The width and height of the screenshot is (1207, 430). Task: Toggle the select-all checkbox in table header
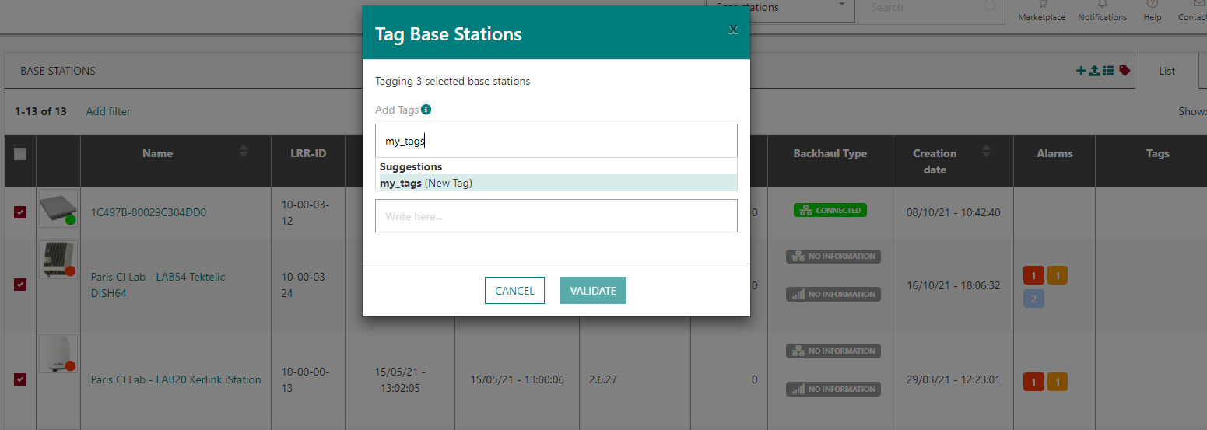coord(20,154)
